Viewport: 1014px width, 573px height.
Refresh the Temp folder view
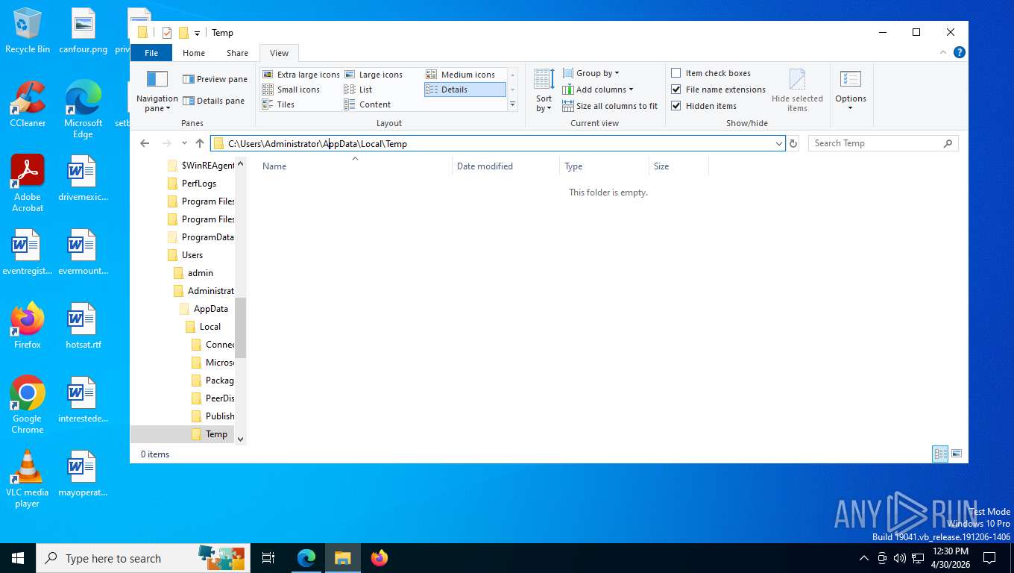(793, 143)
